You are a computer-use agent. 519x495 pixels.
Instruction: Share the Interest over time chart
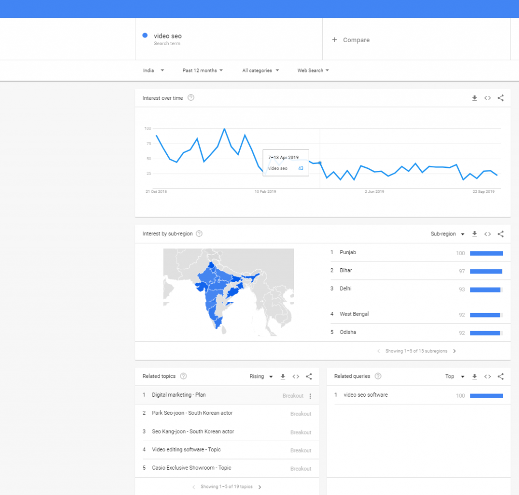pos(500,98)
